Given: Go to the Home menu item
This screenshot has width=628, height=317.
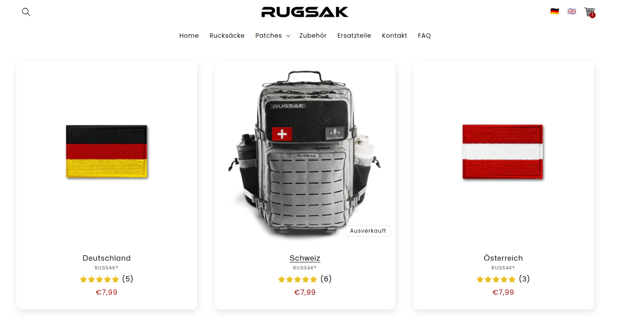Looking at the screenshot, I should click(189, 36).
